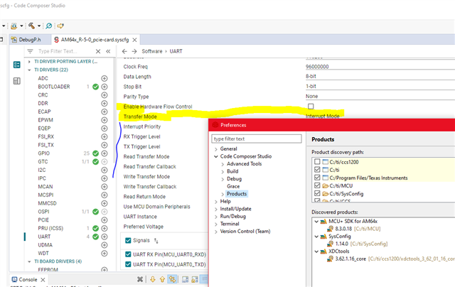Toggle C:/ti/SysConfig discovery path checkbox
455x287 pixels.
pyautogui.click(x=317, y=193)
